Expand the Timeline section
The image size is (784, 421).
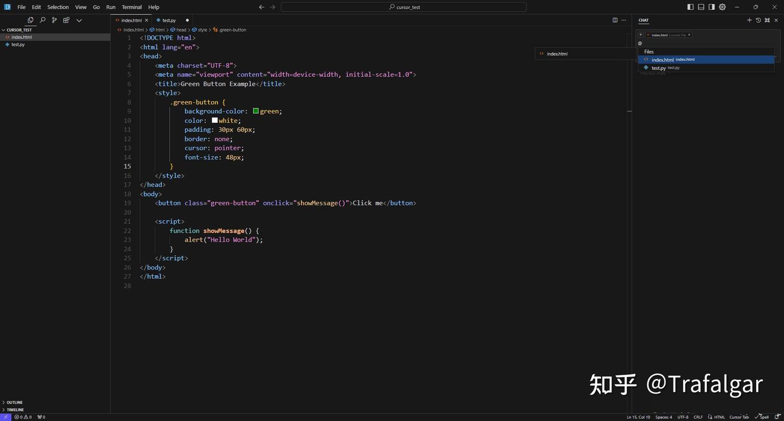[15, 410]
